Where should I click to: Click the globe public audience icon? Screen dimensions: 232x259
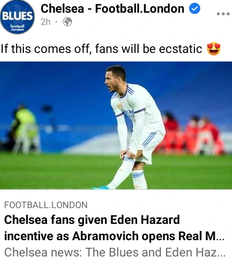(68, 22)
